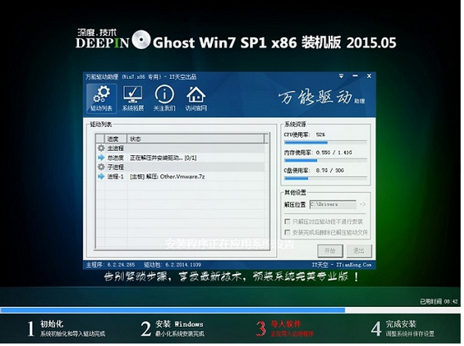Image resolution: width=464 pixels, height=346 pixels.
Task: Click the 解压位置 path input field
Action: 333,204
